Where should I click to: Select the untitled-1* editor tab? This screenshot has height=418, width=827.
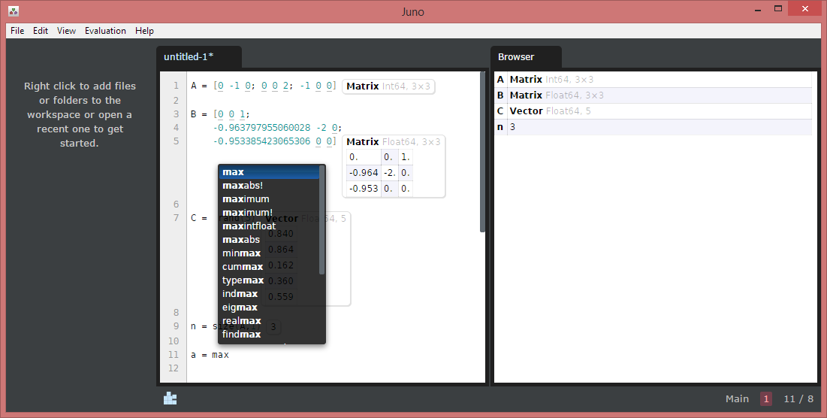199,57
